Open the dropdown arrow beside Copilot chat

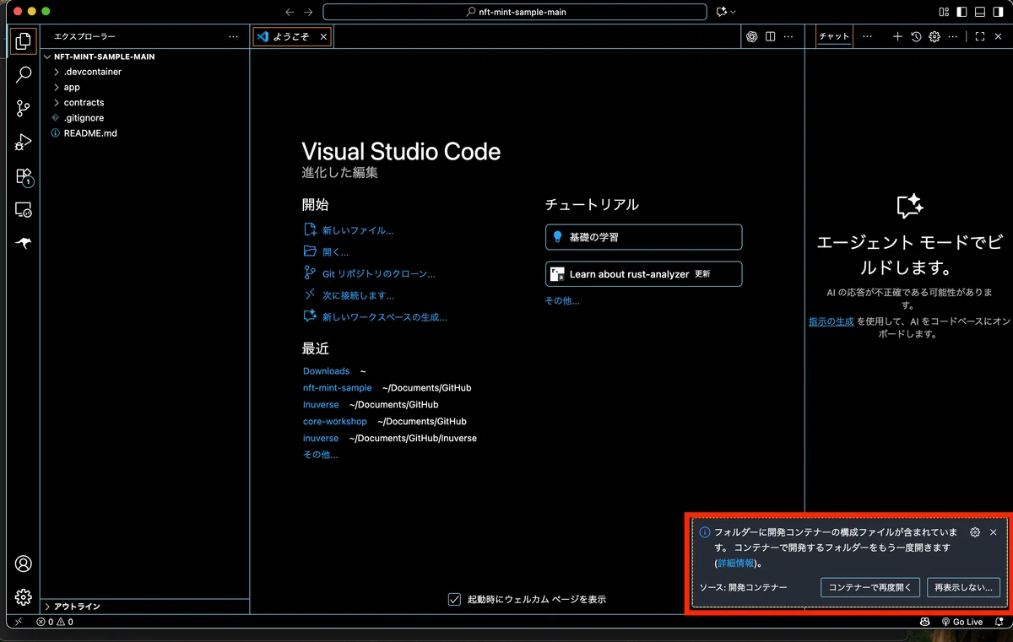pos(733,12)
